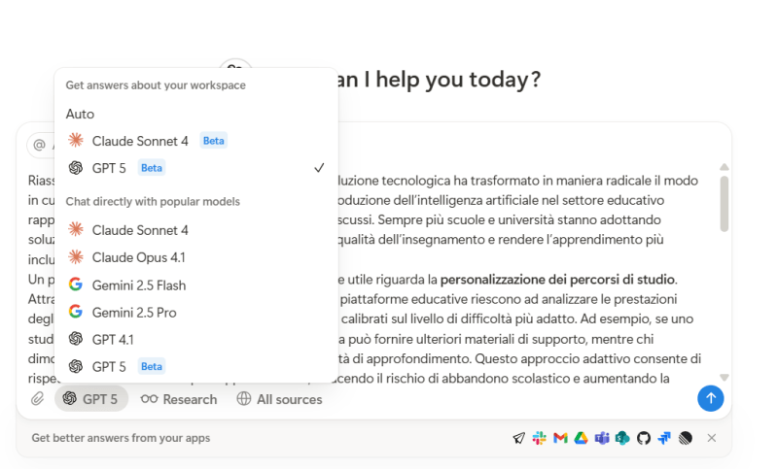Click the Jira app icon

point(664,438)
